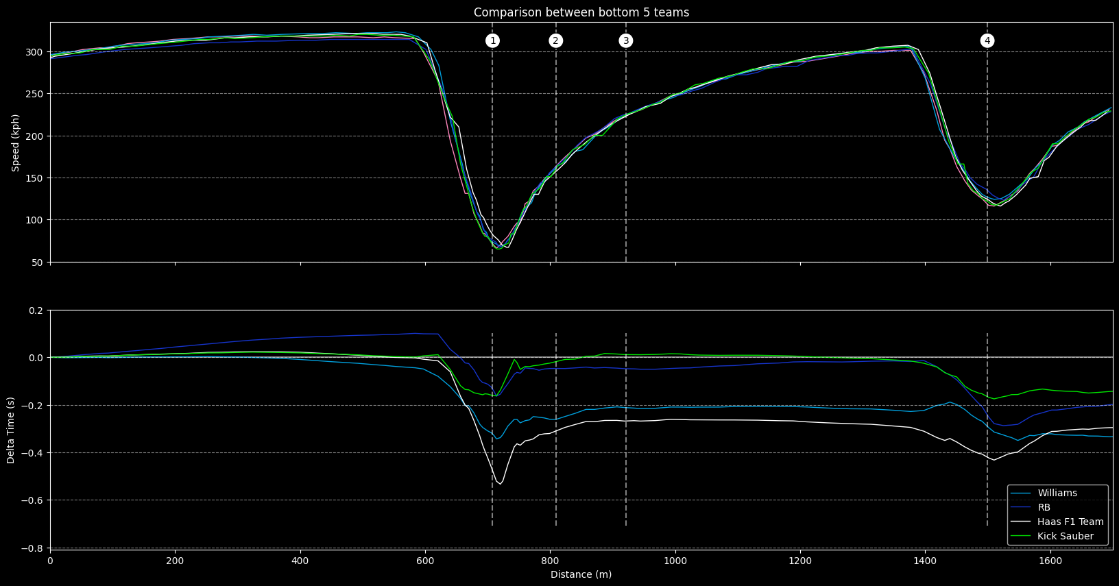Viewport: 1119px width, 586px height.
Task: Click the 'Delta Time (s)' axis label
Action: (11, 430)
